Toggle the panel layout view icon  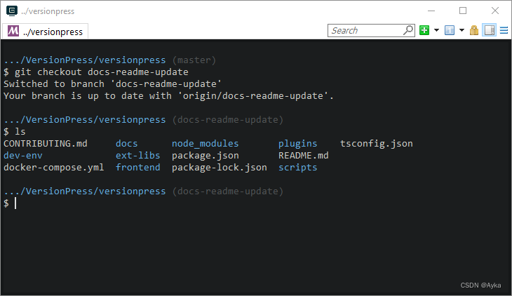coord(489,30)
